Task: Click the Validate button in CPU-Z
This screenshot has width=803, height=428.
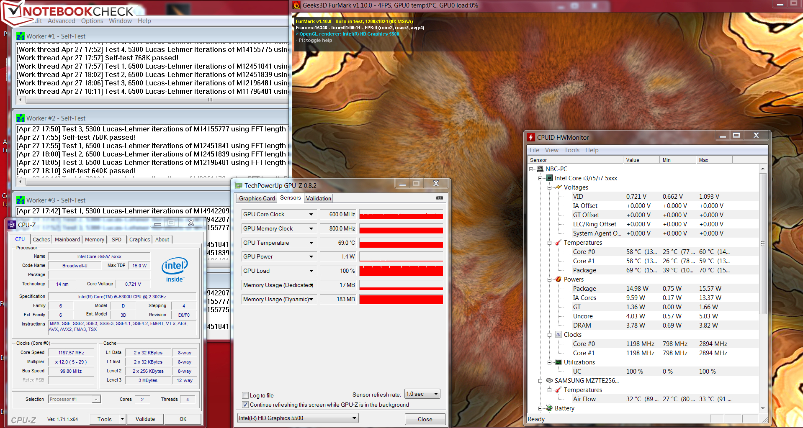Action: coord(145,419)
